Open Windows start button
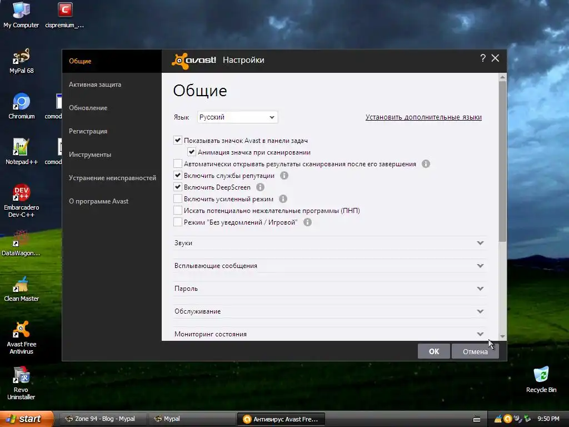This screenshot has height=427, width=569. pos(27,419)
